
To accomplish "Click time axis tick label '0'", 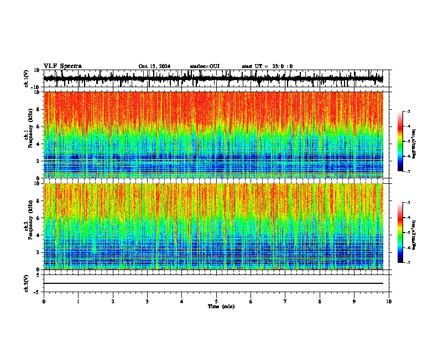I will coord(44,302).
